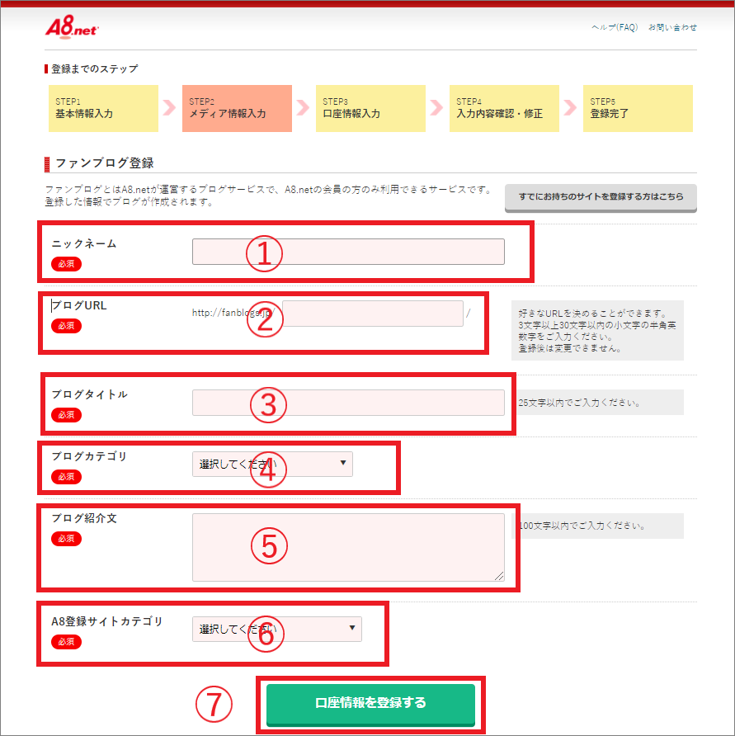735x736 pixels.
Task: Click the A8登録サイトカテゴリ label
Action: pos(107,621)
